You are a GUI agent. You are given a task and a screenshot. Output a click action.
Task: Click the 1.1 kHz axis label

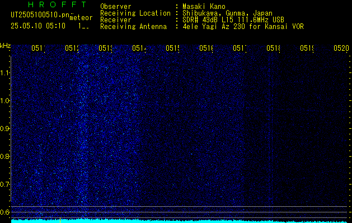(4, 72)
